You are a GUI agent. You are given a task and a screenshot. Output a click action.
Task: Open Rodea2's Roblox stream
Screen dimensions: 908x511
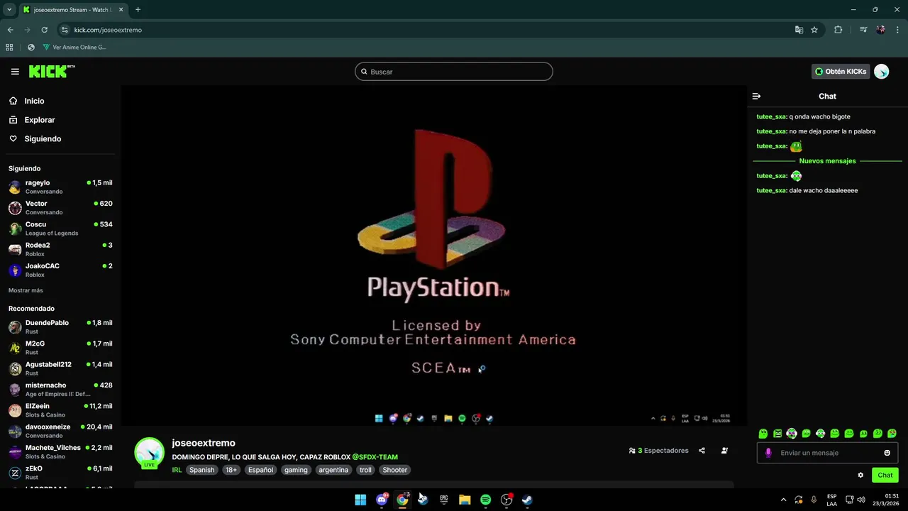[x=60, y=249]
